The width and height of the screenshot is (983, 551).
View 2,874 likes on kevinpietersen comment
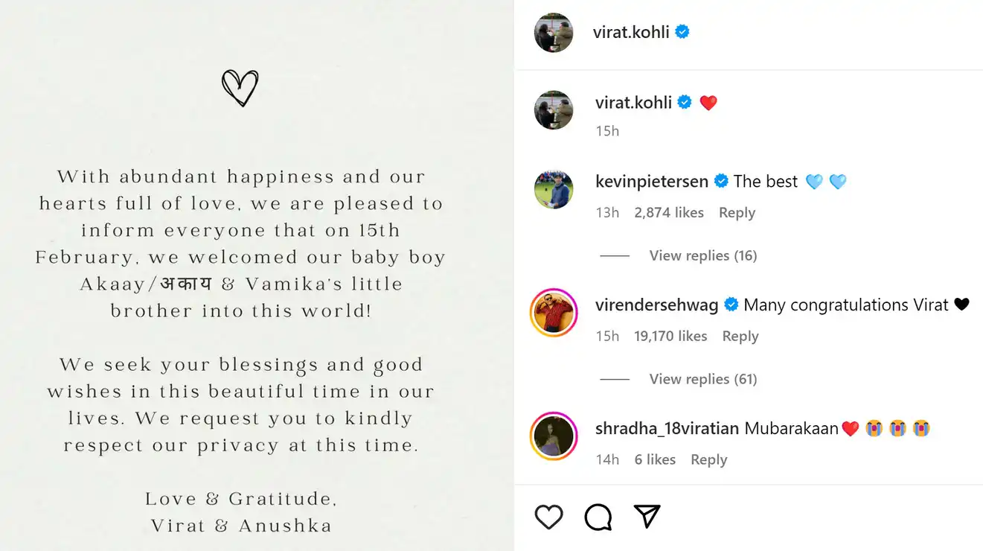[669, 213]
